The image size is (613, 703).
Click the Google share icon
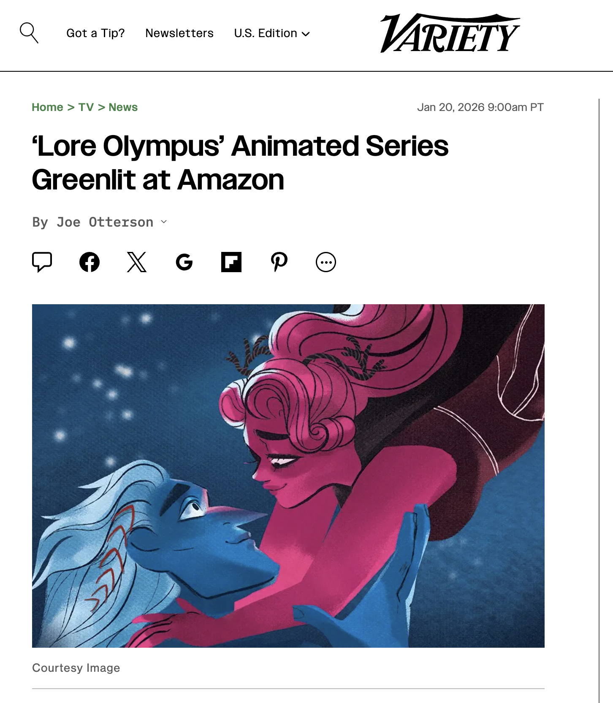[184, 262]
